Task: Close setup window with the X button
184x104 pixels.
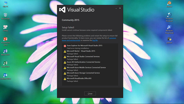Action: [x=120, y=8]
